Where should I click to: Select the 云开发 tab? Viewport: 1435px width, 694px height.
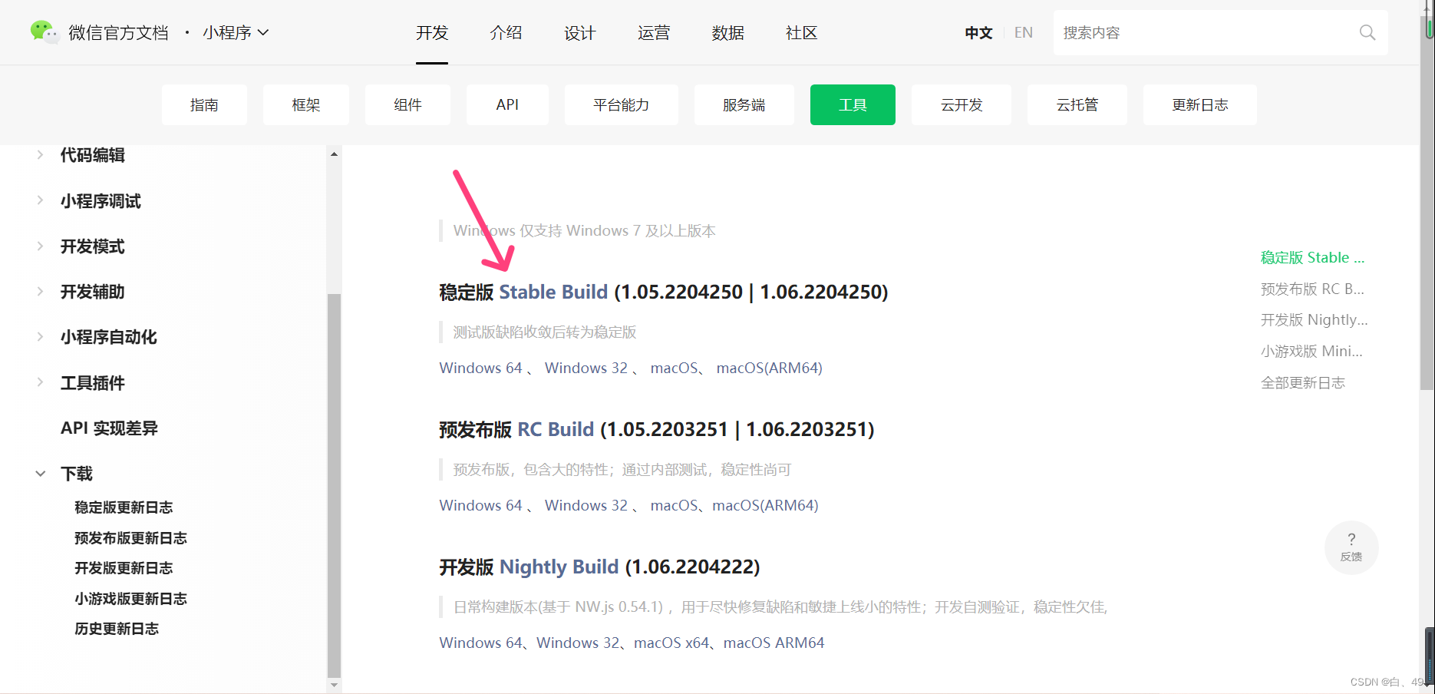tap(961, 104)
